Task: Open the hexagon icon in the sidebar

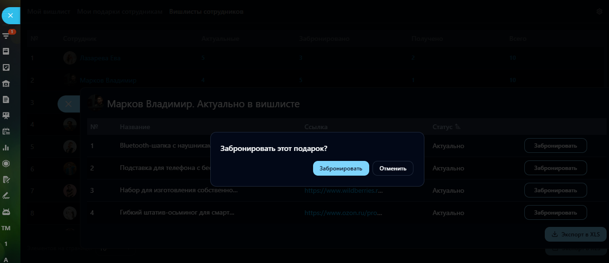Action: (6, 164)
